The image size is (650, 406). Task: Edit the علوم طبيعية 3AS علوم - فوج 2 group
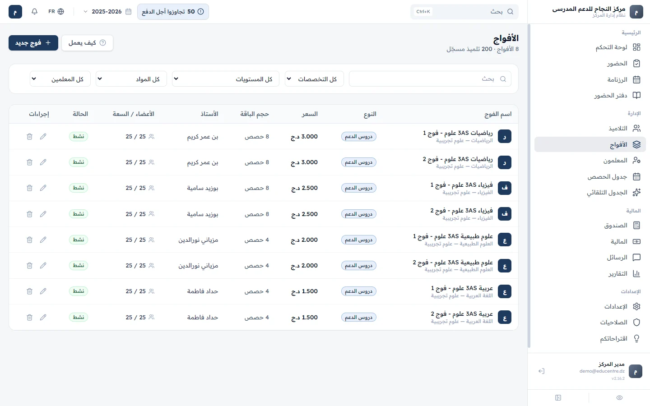pos(43,265)
